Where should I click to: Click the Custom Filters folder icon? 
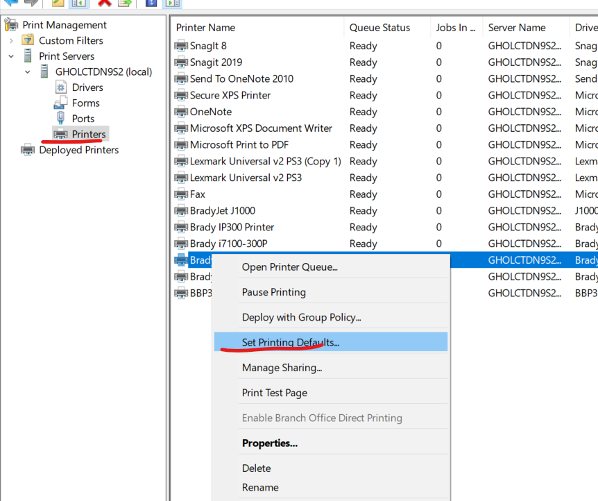click(28, 40)
